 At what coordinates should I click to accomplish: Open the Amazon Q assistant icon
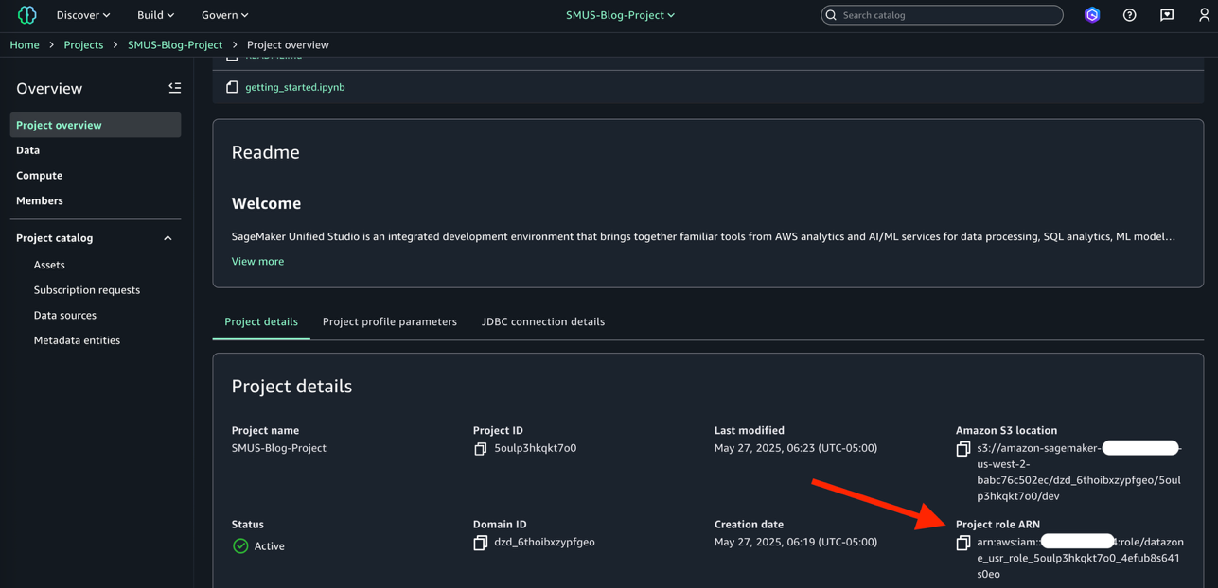click(x=1092, y=15)
